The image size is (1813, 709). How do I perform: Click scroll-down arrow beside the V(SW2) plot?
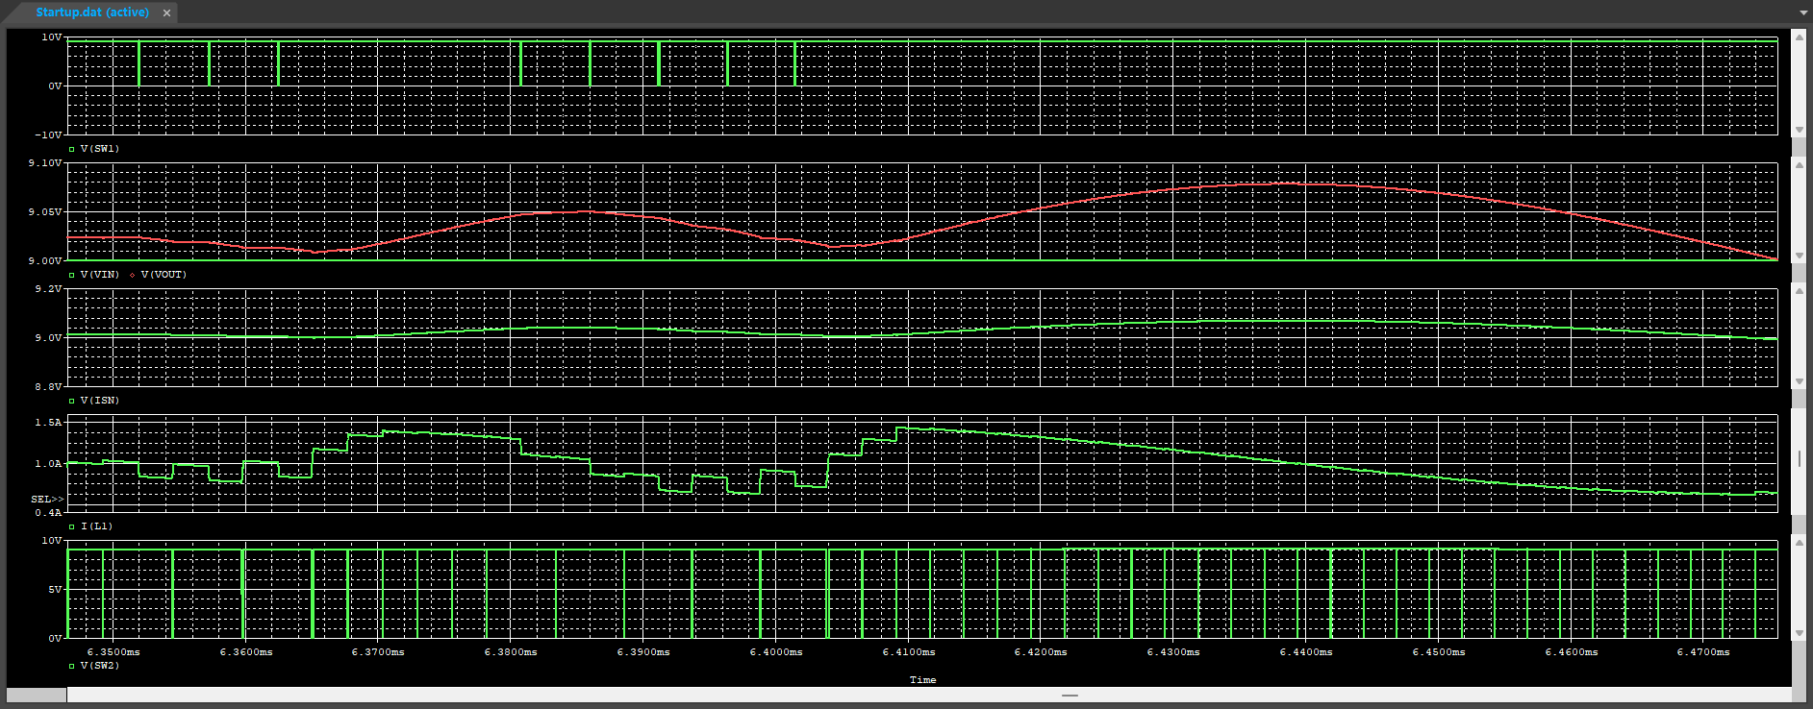click(1799, 633)
